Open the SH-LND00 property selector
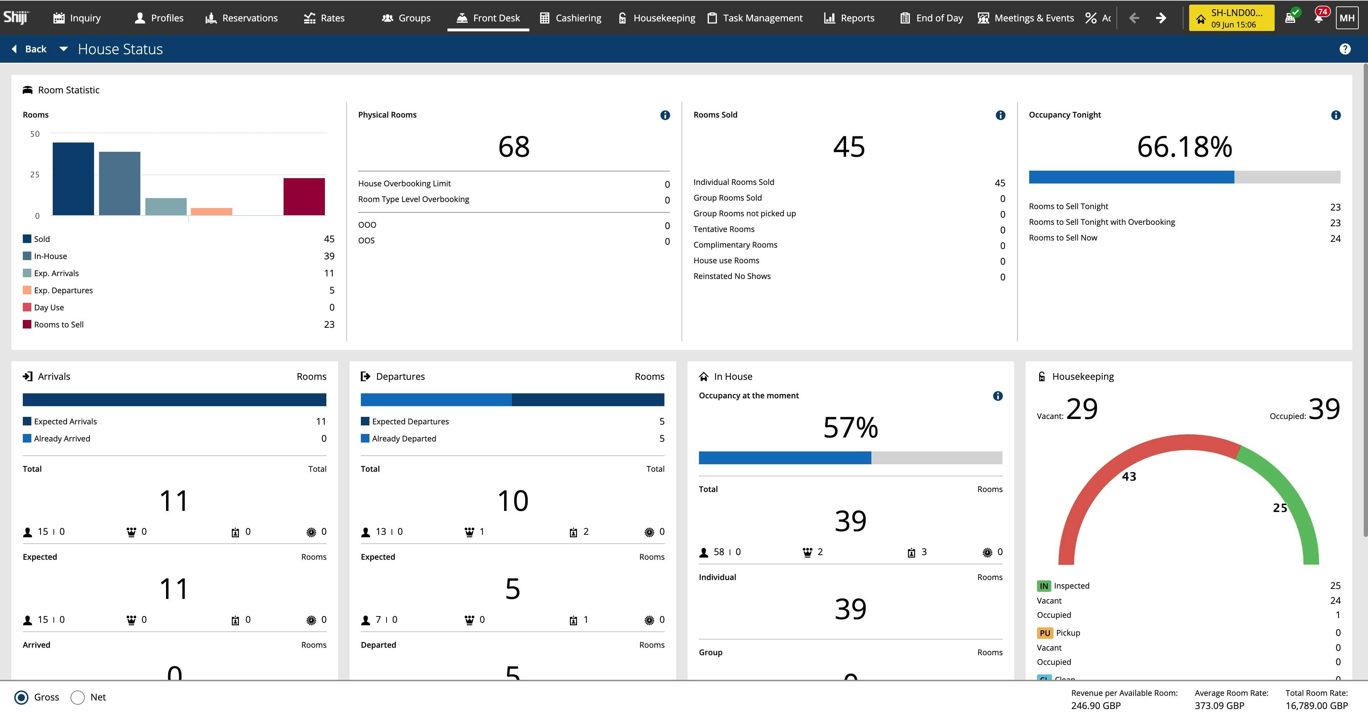 click(x=1231, y=18)
